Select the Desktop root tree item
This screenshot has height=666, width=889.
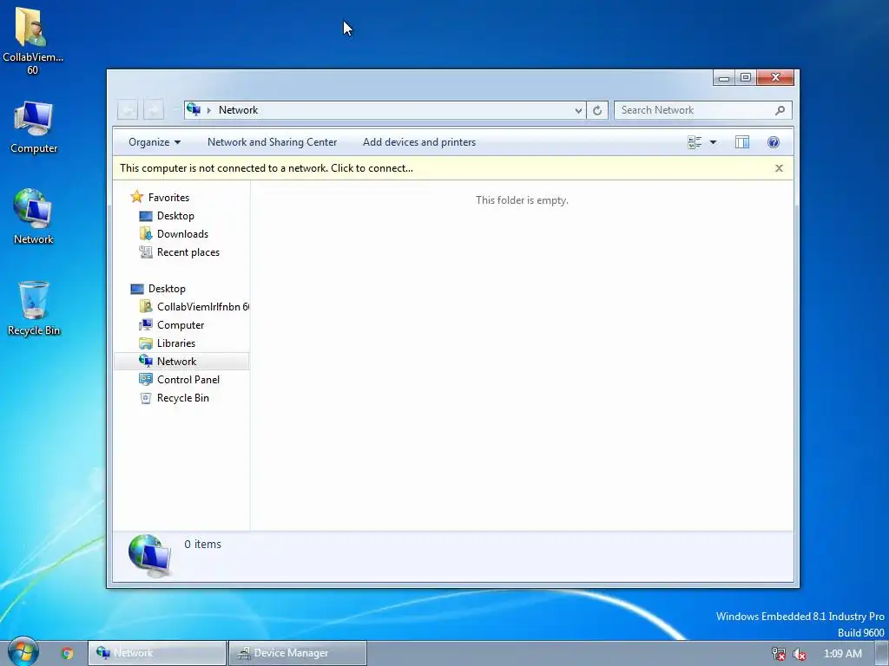click(167, 289)
